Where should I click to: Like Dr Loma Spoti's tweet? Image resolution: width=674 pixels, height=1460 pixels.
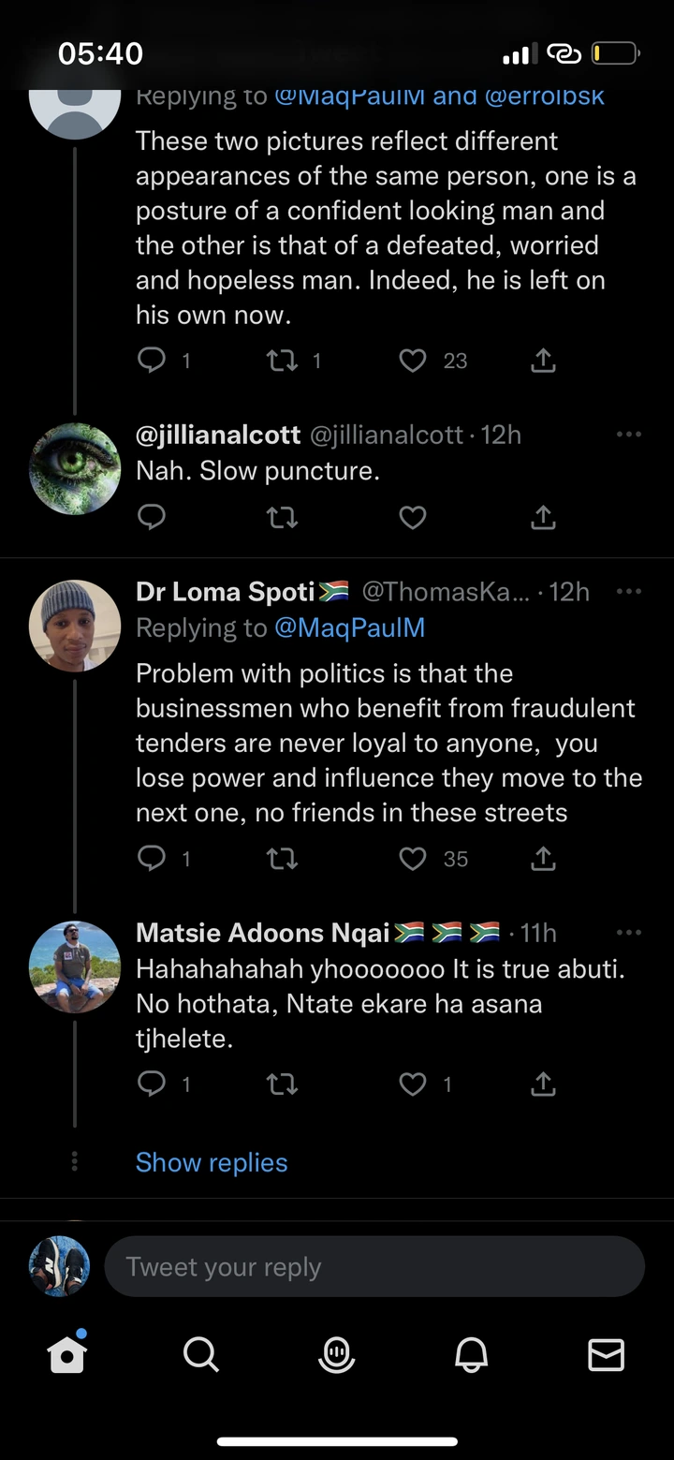pos(413,859)
